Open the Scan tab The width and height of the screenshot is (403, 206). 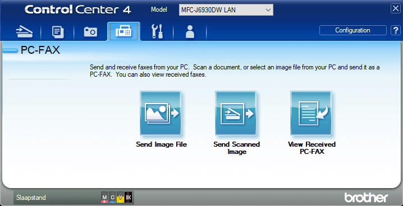[25, 32]
